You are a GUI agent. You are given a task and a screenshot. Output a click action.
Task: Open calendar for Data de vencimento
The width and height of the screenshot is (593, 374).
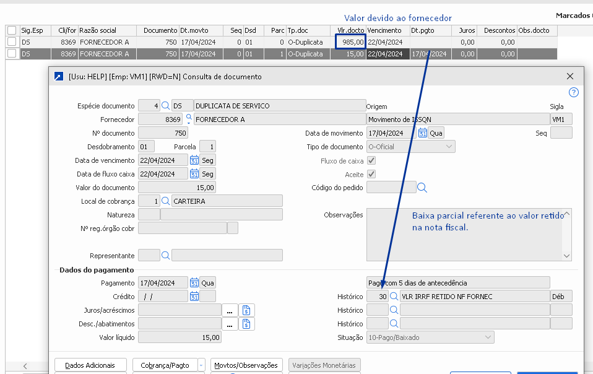pos(194,160)
